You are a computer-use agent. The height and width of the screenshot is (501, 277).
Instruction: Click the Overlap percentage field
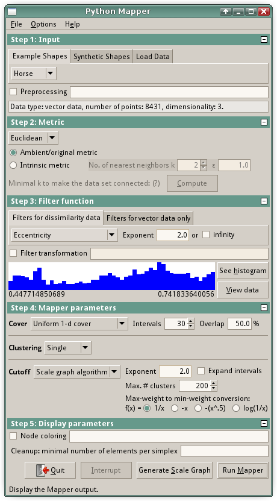tap(240, 324)
